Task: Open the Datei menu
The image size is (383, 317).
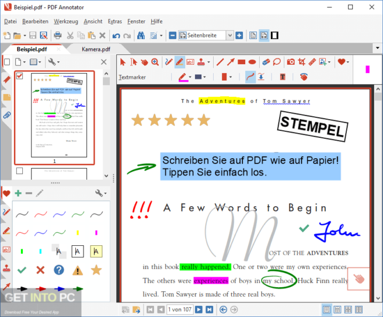Action: 11,22
